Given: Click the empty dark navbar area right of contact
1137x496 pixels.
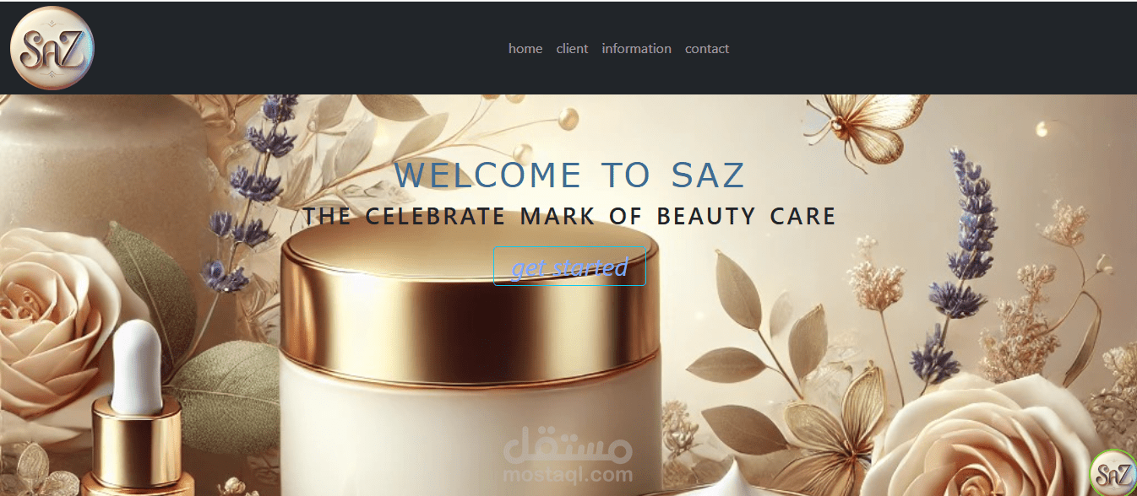Looking at the screenshot, I should click(929, 49).
